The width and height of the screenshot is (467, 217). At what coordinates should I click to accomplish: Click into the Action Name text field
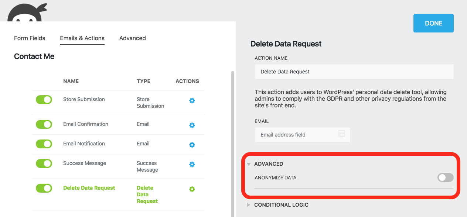click(354, 72)
